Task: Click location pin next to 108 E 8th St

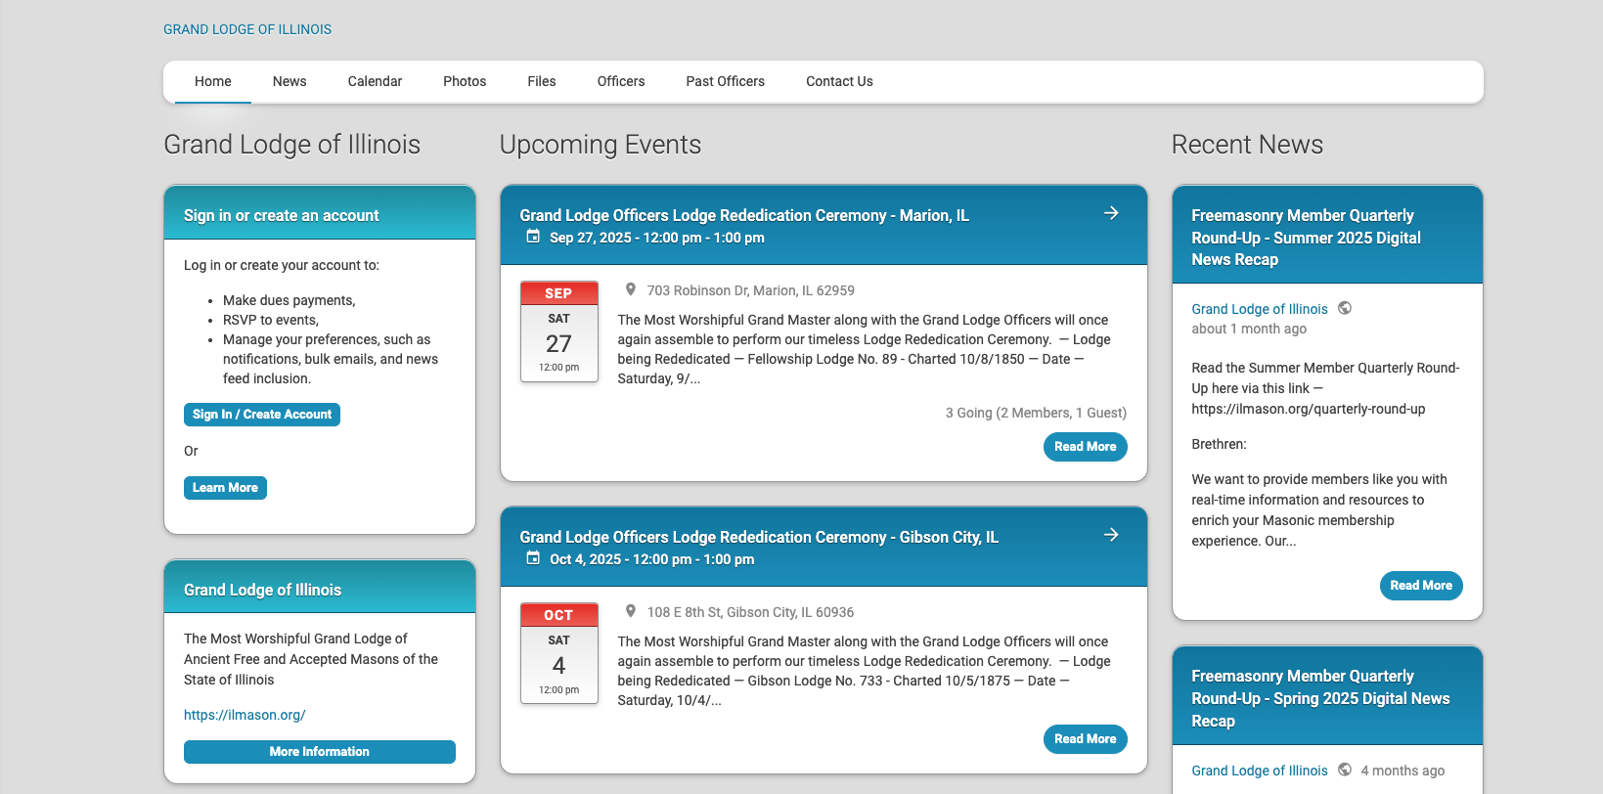Action: tap(631, 611)
